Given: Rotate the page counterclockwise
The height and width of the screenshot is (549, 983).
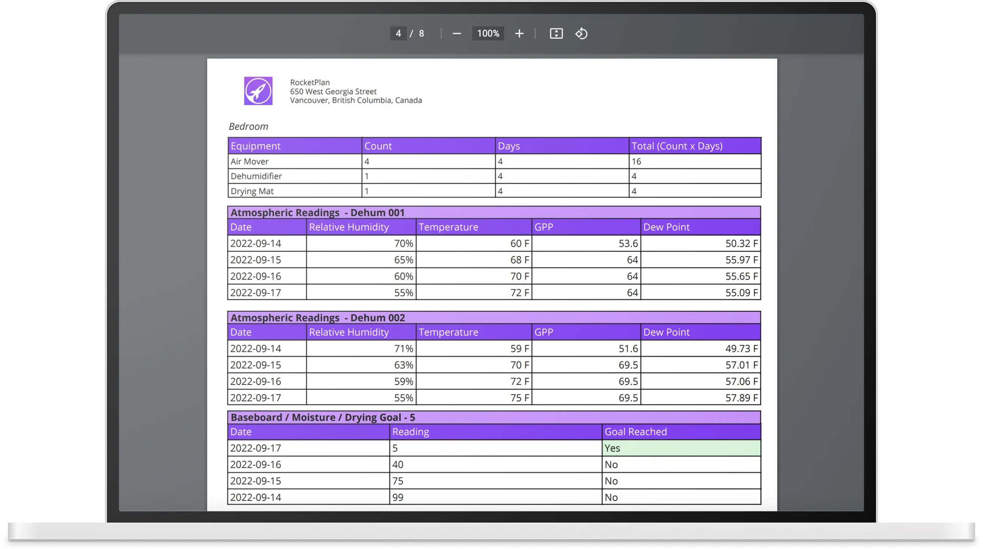Looking at the screenshot, I should tap(581, 34).
